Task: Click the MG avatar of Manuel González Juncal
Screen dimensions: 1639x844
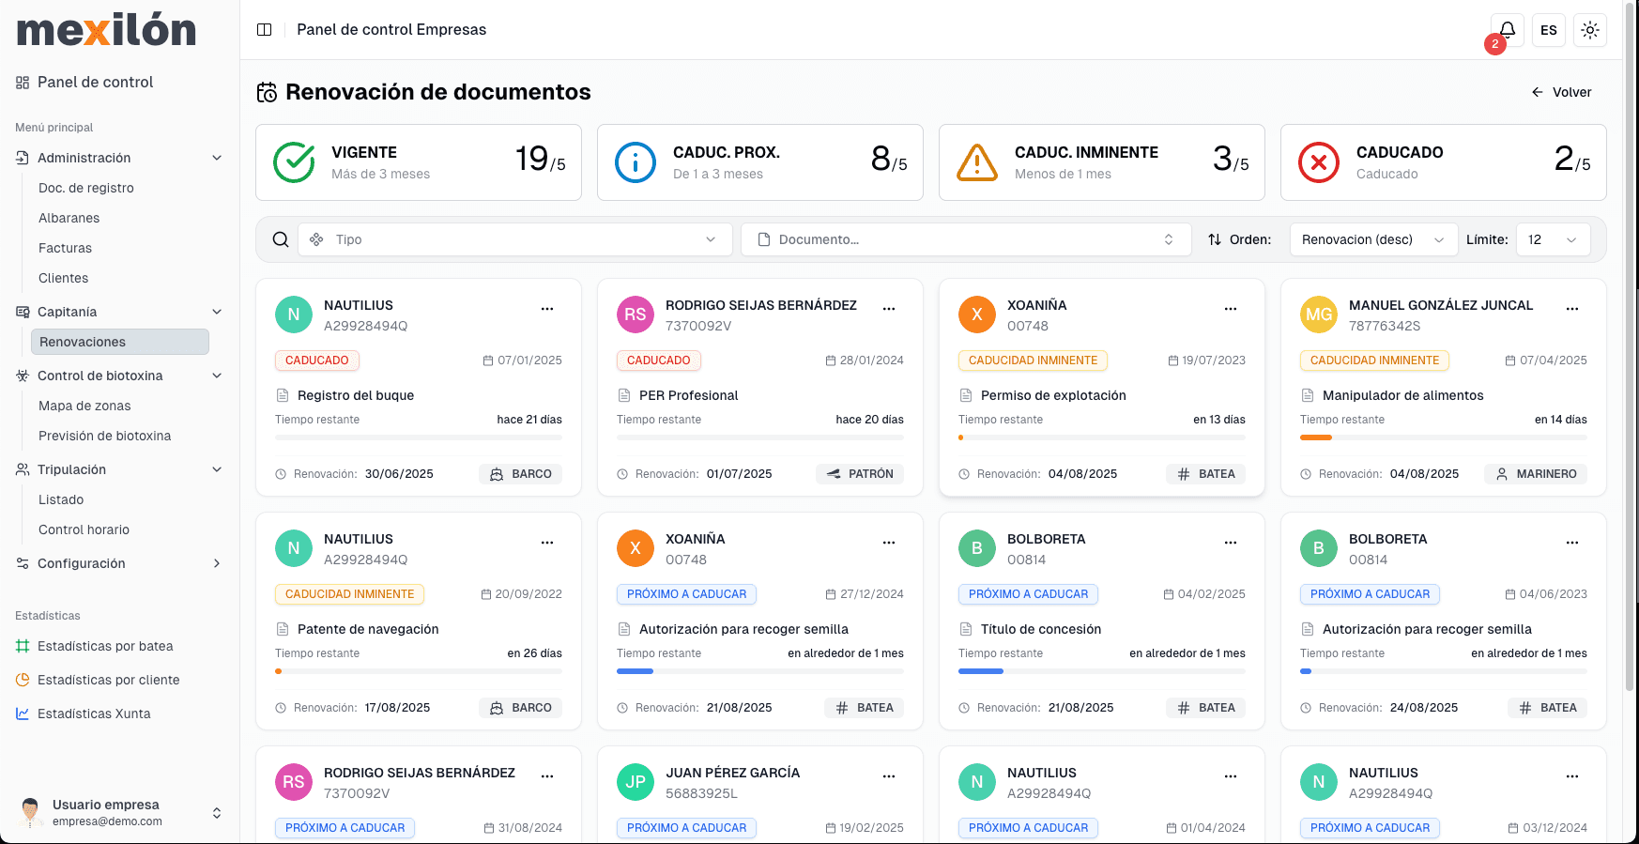Action: (1319, 315)
